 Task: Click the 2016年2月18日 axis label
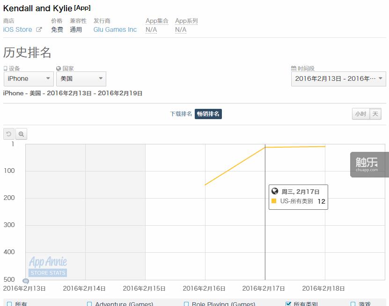click(323, 288)
